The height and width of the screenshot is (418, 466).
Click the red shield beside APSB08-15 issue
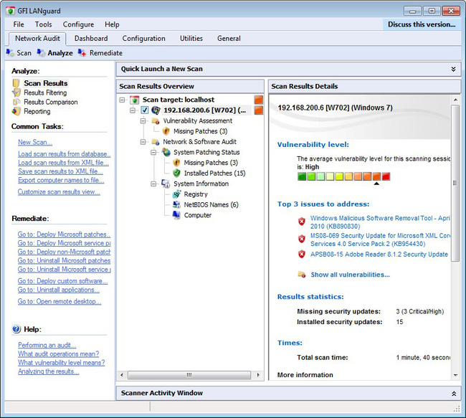(x=302, y=255)
